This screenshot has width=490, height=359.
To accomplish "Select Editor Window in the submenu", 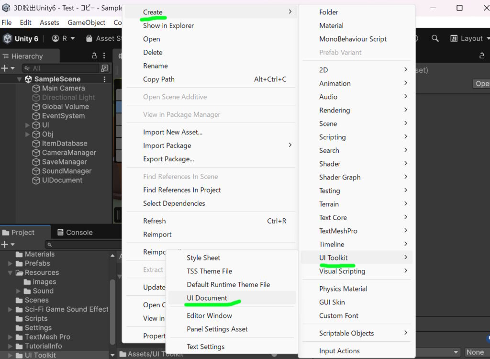I will 232,315.
